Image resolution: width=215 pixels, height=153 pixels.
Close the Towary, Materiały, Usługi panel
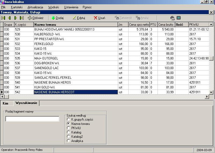pyautogui.click(x=211, y=12)
